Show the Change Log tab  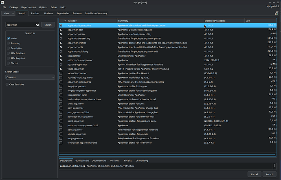point(142,160)
